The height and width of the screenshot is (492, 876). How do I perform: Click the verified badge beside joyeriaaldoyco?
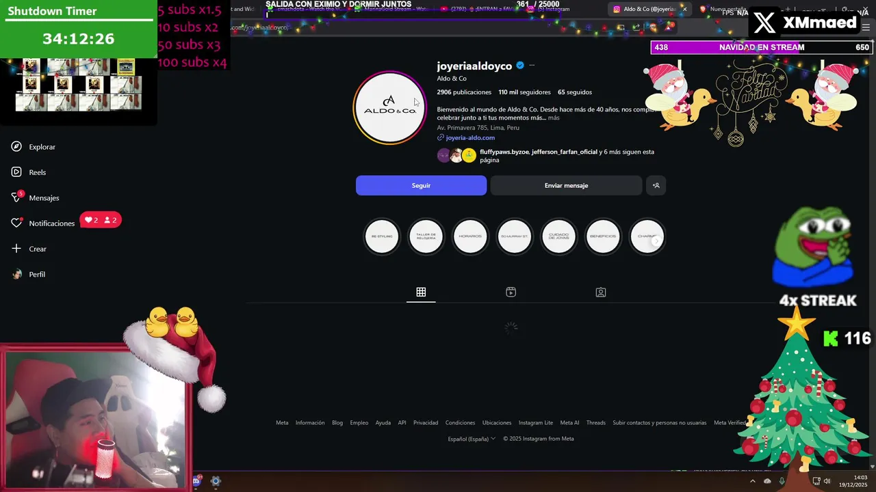520,66
